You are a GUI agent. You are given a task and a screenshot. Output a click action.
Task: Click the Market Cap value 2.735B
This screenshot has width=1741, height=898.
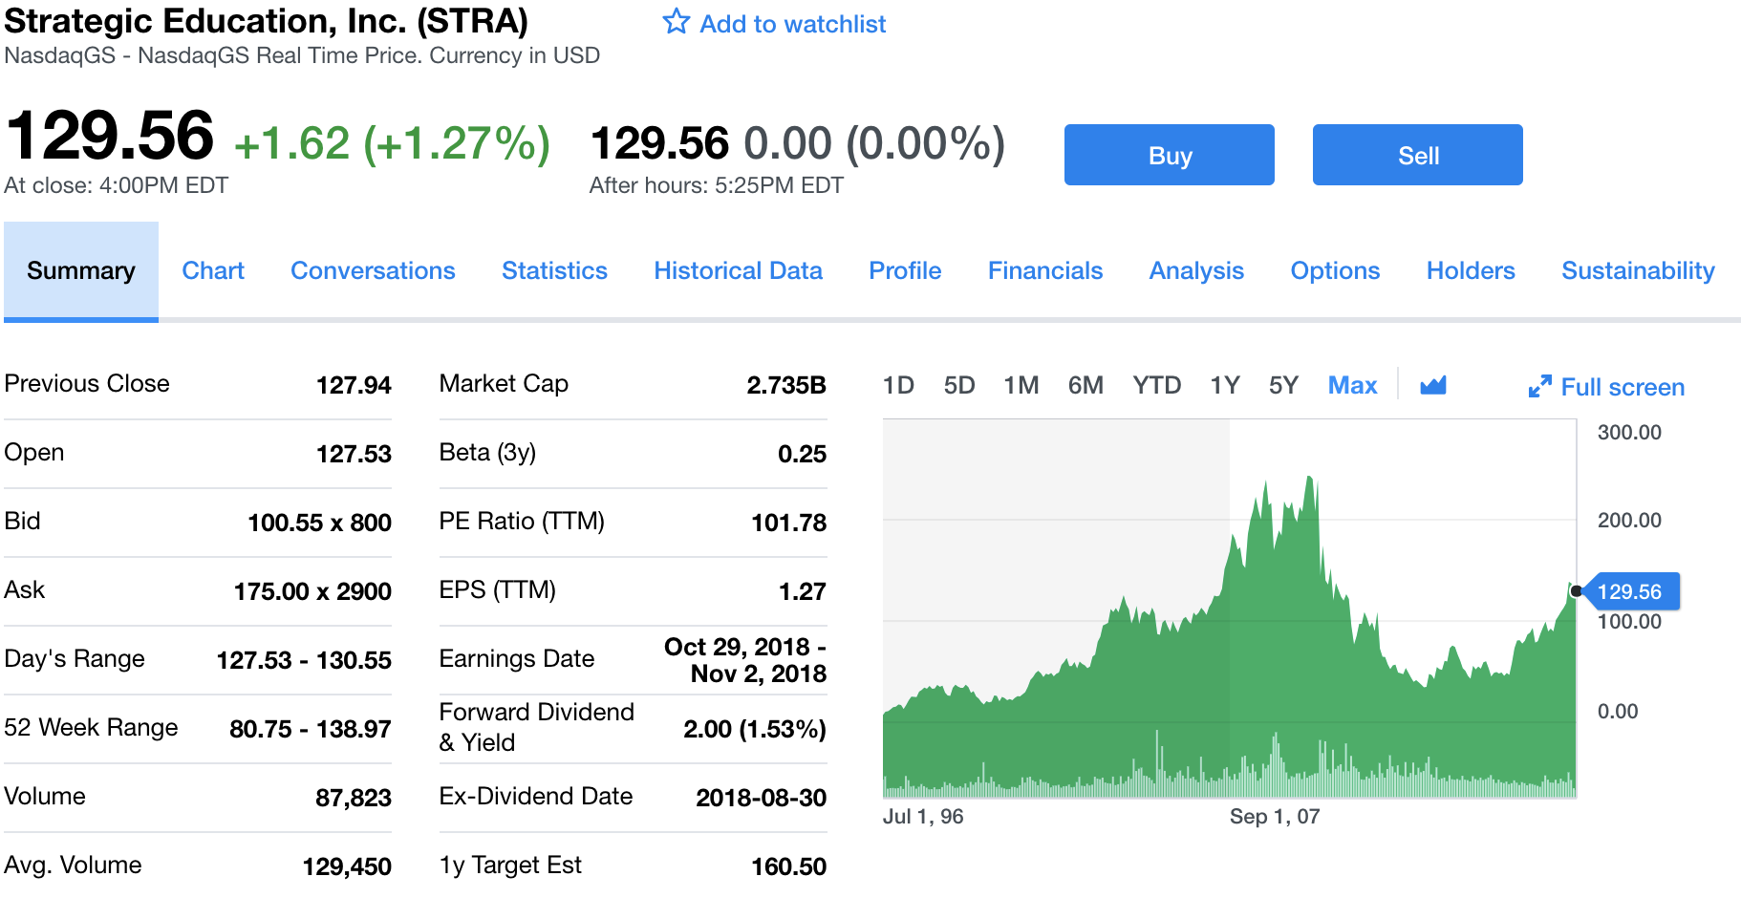click(786, 385)
